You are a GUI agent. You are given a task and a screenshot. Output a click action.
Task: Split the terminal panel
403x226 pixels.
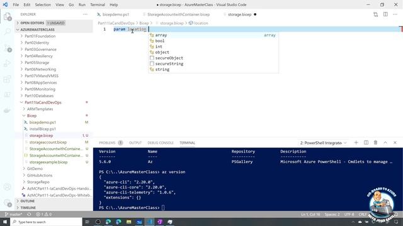[x=366, y=143]
